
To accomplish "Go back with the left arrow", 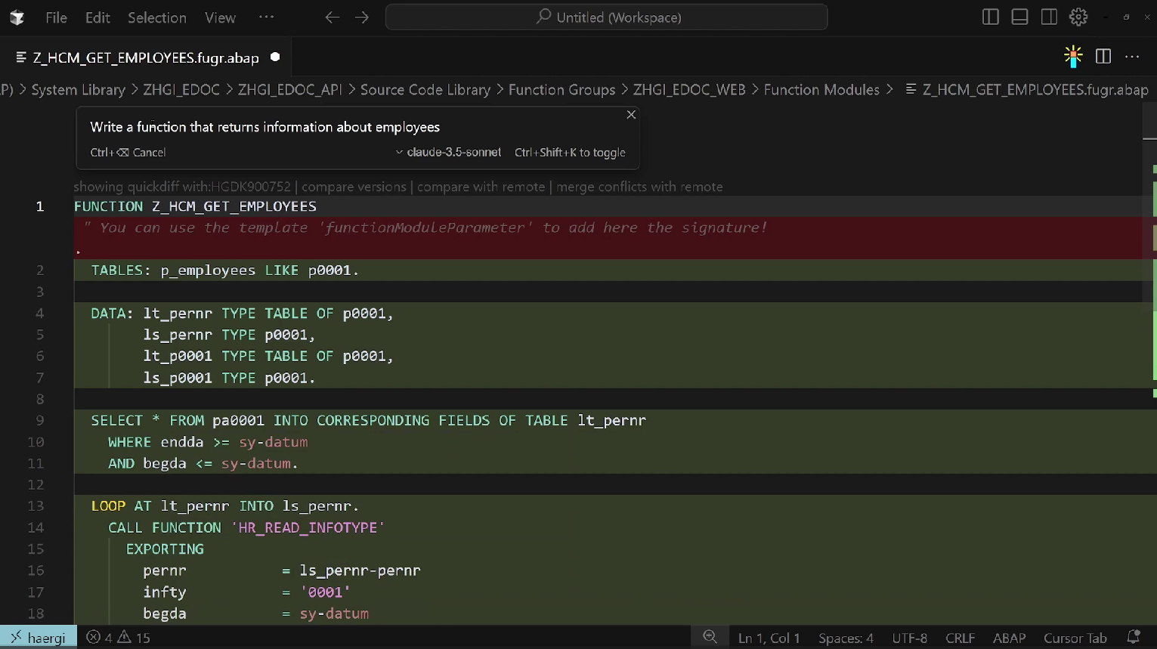I will point(333,17).
